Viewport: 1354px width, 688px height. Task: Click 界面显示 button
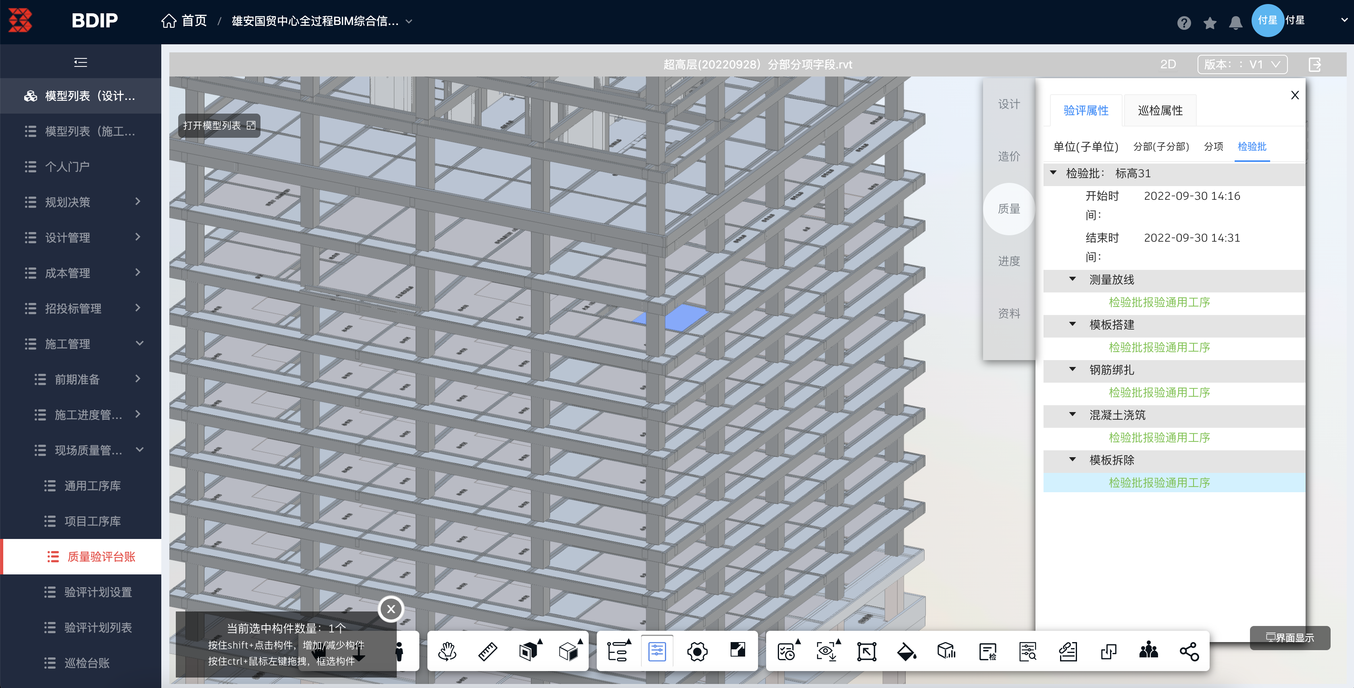click(1290, 638)
